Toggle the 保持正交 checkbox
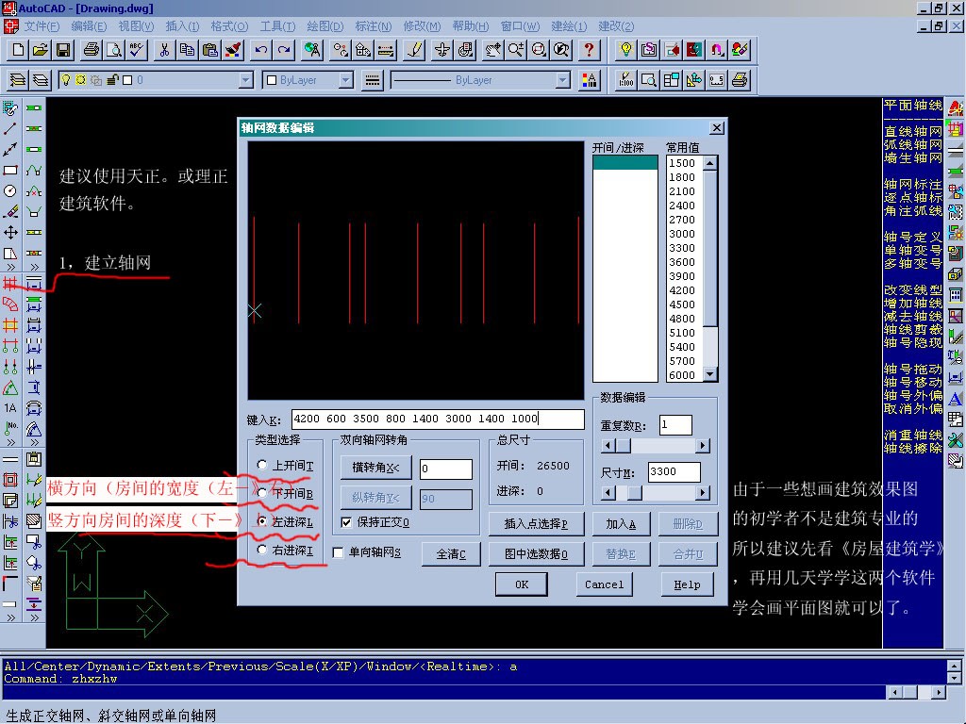 346,522
